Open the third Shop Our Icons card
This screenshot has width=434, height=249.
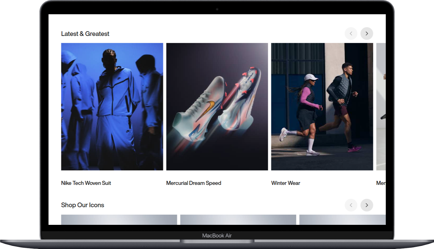pos(343,220)
